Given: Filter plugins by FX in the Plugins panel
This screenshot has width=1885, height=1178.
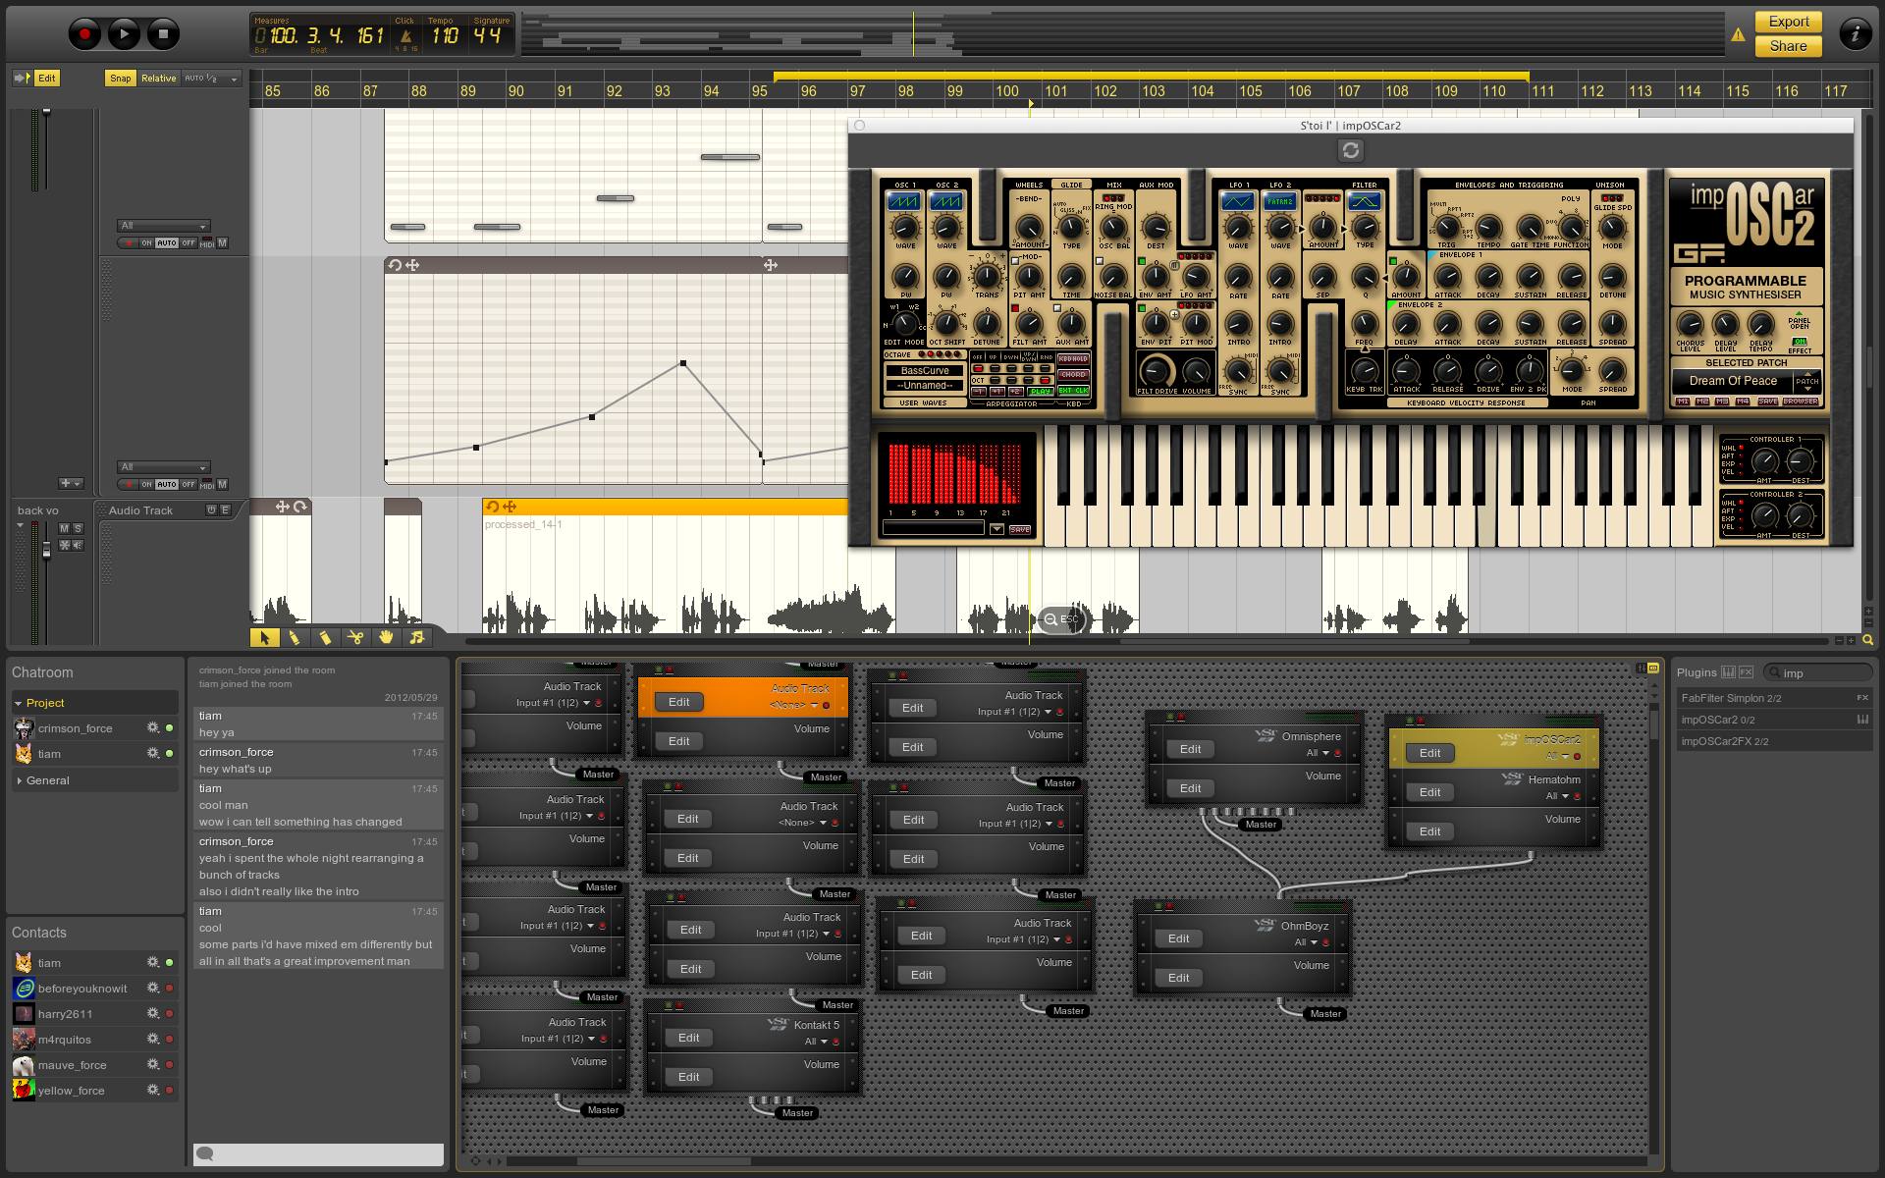Looking at the screenshot, I should click(1747, 672).
